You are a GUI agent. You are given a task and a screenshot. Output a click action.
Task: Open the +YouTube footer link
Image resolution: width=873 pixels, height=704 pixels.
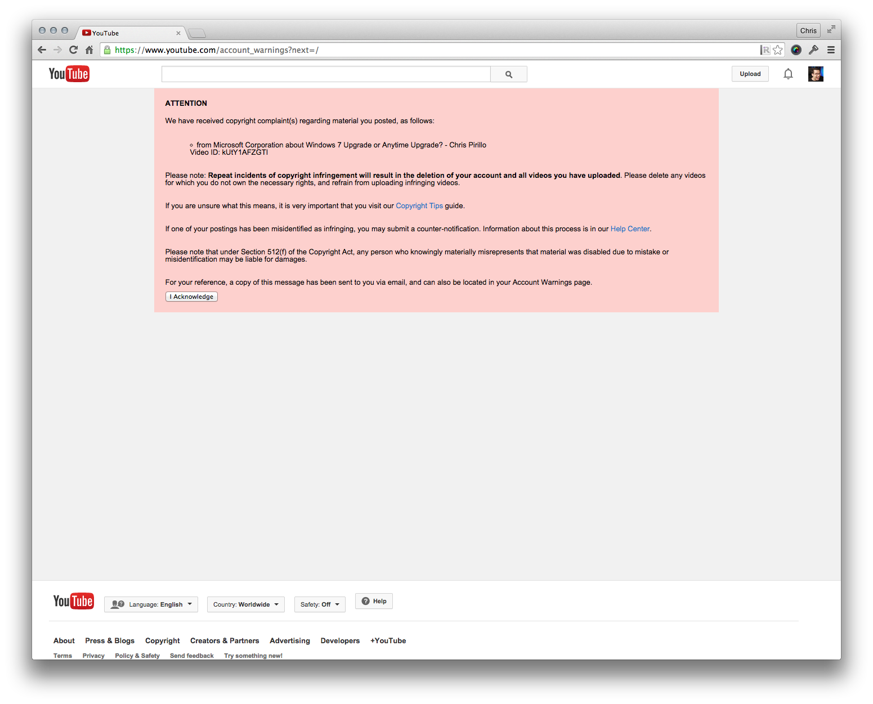388,641
